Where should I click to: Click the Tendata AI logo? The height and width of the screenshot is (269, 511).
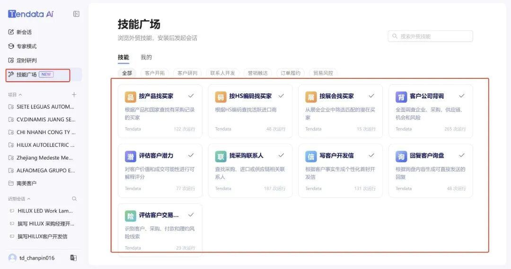click(31, 14)
